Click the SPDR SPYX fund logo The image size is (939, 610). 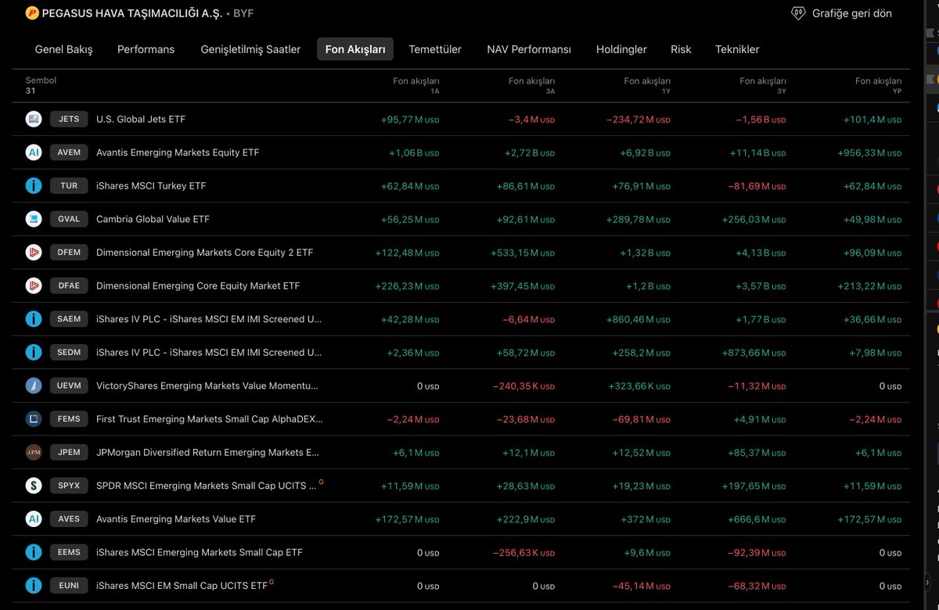click(33, 486)
